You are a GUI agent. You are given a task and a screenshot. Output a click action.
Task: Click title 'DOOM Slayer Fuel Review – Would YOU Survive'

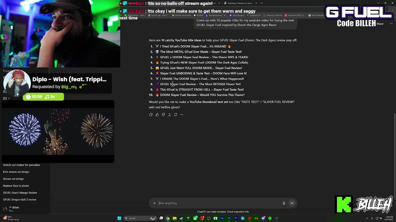click(x=202, y=95)
